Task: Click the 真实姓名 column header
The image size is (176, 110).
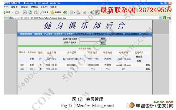Action: [32, 52]
